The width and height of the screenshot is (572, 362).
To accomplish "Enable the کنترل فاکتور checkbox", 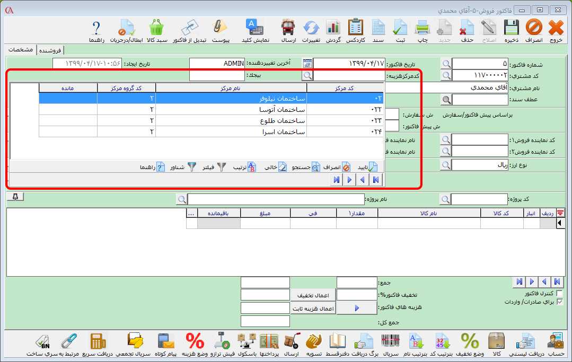I will pyautogui.click(x=560, y=294).
